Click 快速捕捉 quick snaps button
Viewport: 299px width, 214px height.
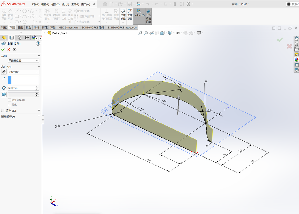point(123,15)
